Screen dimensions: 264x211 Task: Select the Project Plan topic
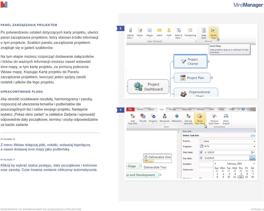192,78
